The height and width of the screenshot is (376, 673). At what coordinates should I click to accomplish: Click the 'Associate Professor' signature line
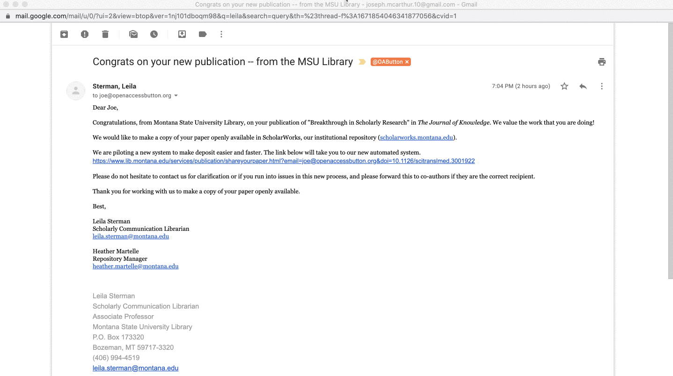point(123,317)
